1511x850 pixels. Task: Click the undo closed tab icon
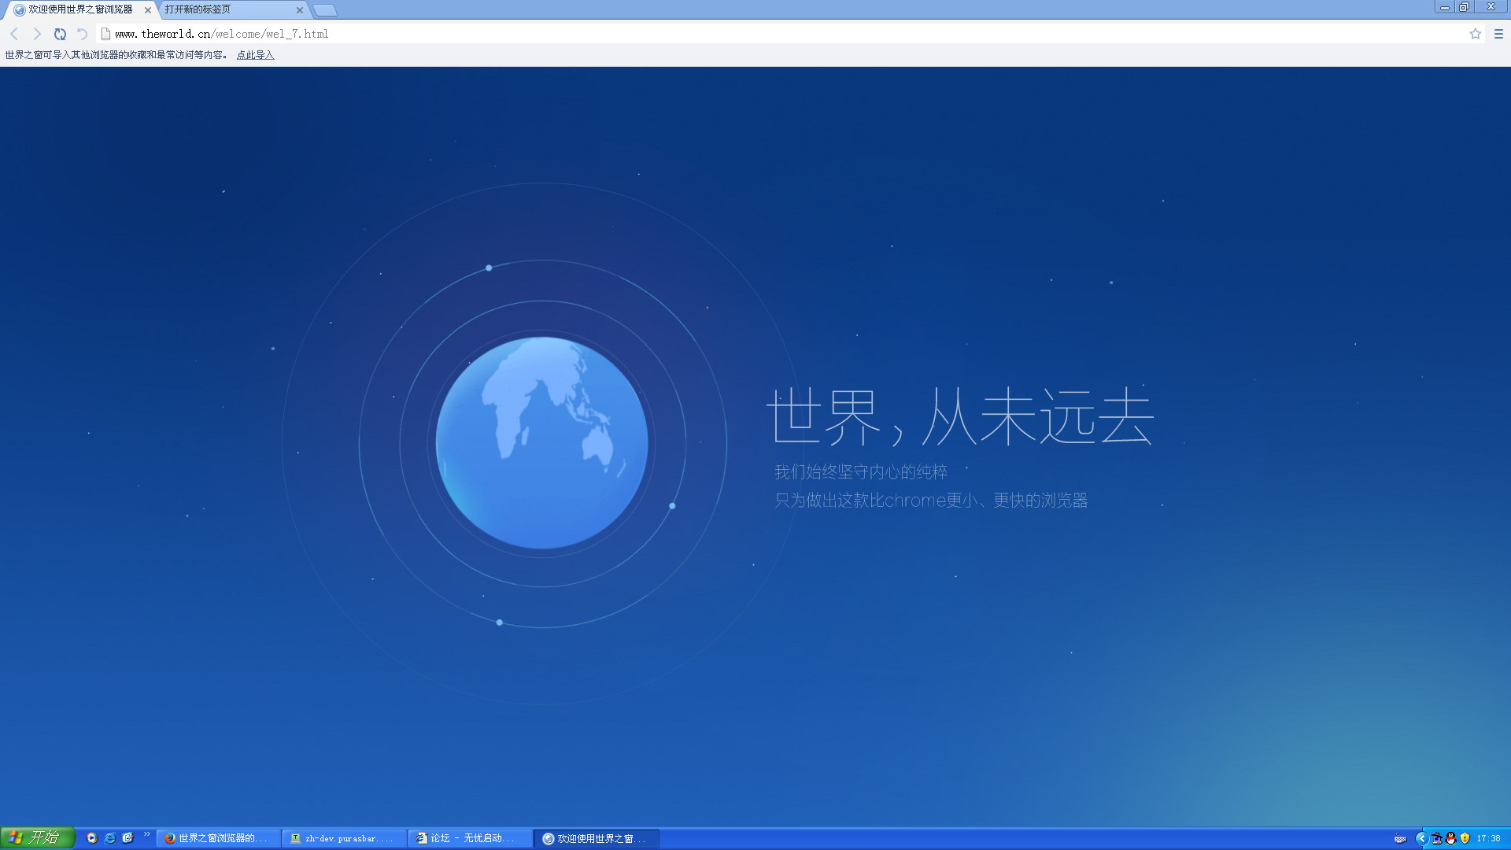(x=82, y=34)
